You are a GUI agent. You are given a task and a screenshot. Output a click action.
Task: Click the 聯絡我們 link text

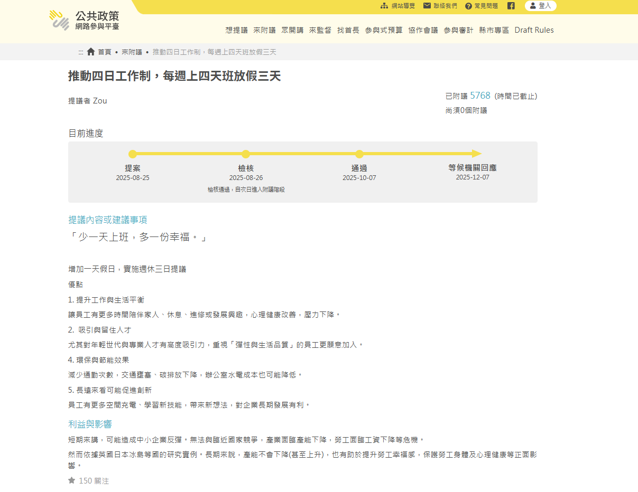tap(446, 6)
